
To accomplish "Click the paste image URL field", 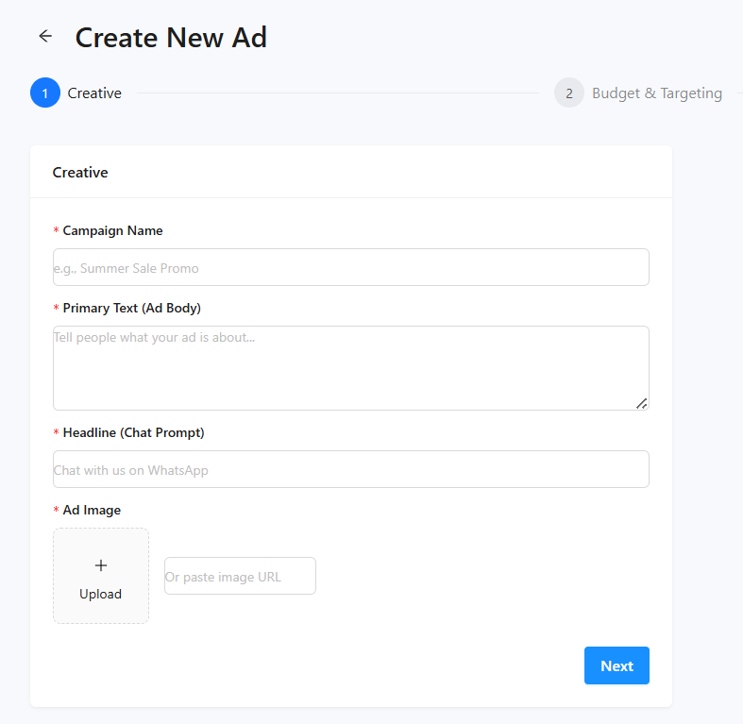I will (240, 576).
